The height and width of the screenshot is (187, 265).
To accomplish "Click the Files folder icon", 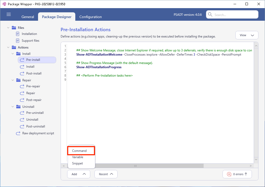I will (x=14, y=28).
